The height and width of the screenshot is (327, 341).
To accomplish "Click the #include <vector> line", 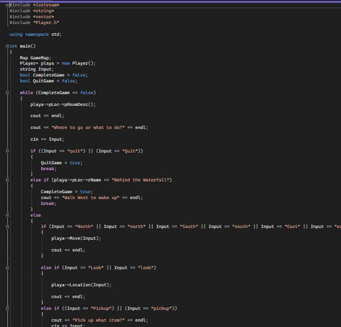I will click(x=32, y=17).
